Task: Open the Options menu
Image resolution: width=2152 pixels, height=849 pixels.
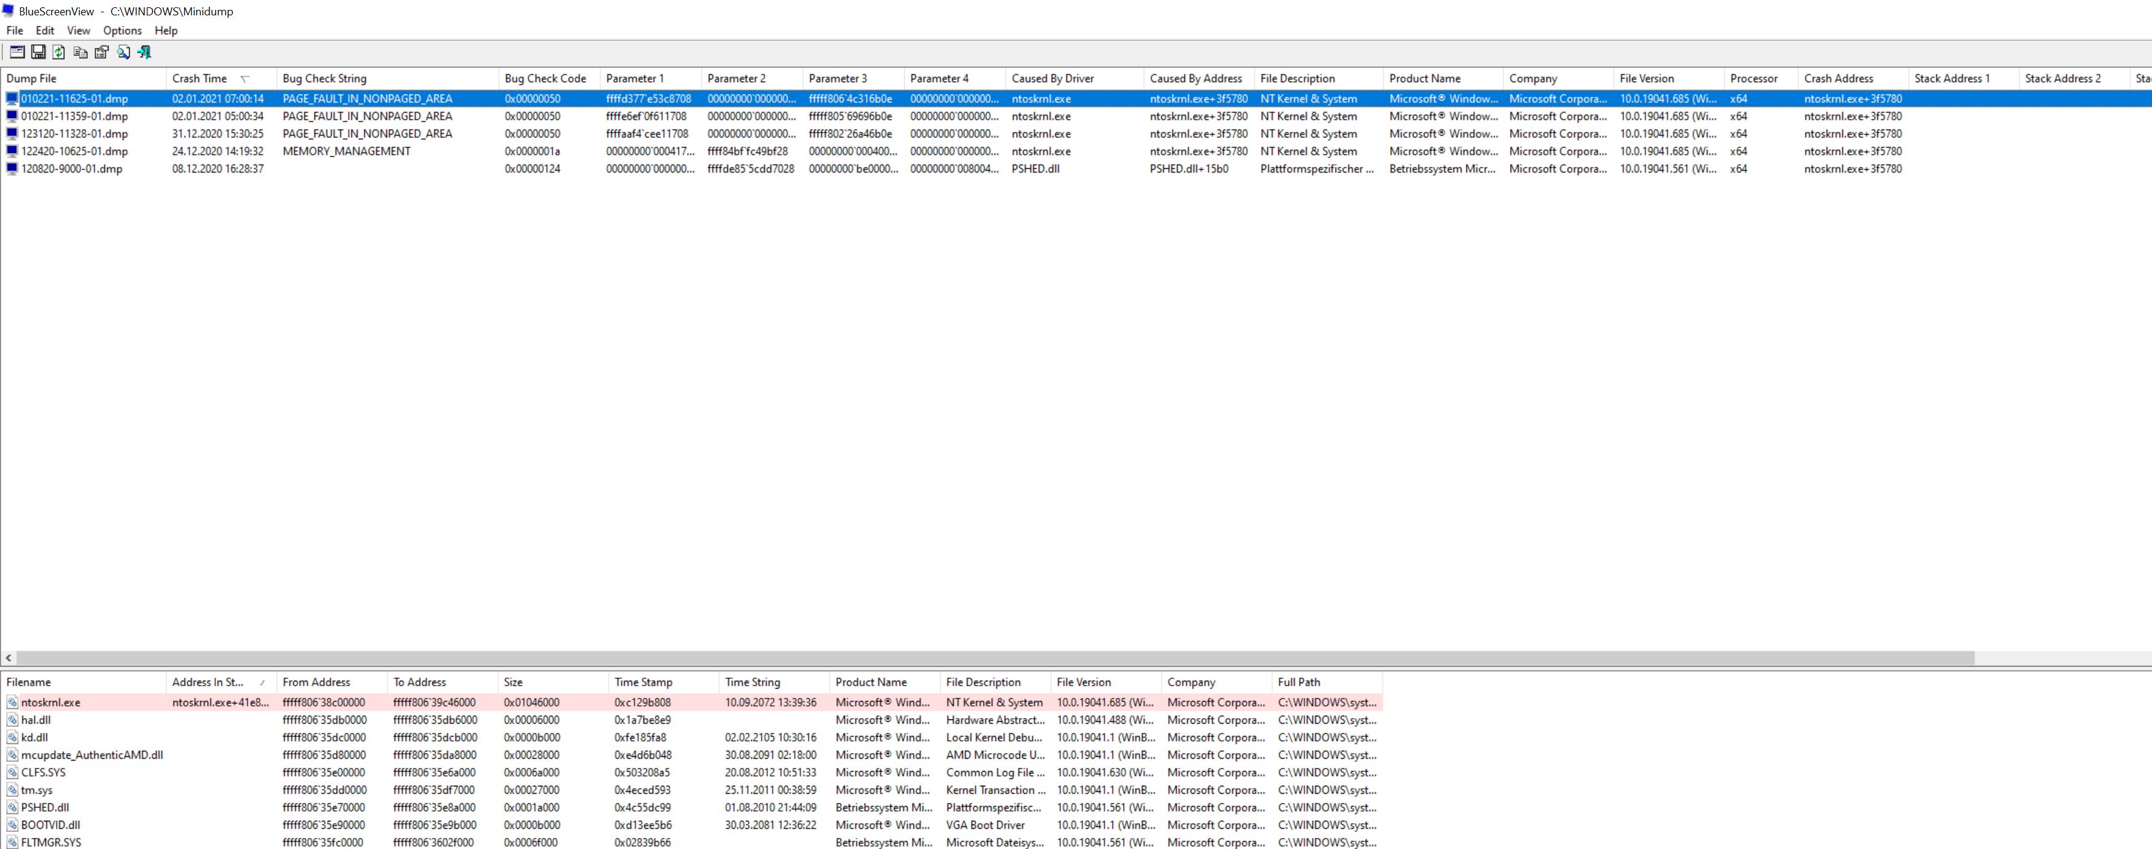Action: 122,30
